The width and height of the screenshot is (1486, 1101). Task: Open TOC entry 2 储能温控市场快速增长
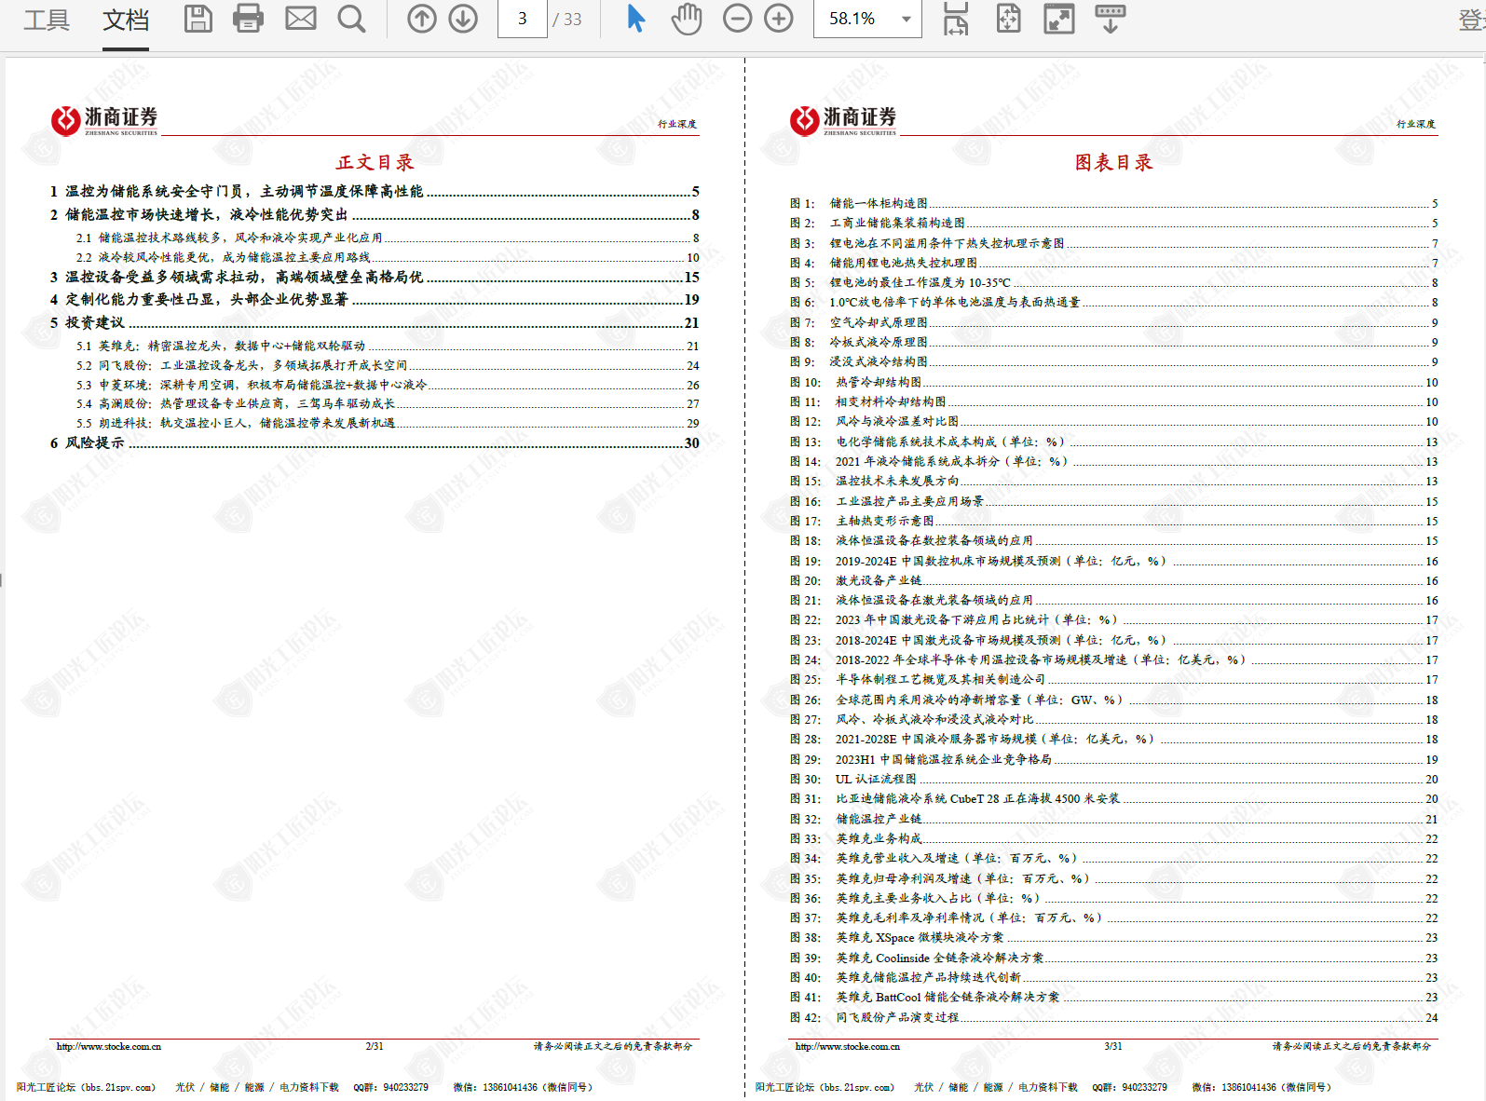click(x=375, y=214)
